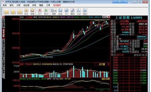Screen dimensions: 151x92
Task: Open the 自选 watchlist icon
Action: pos(60,12)
